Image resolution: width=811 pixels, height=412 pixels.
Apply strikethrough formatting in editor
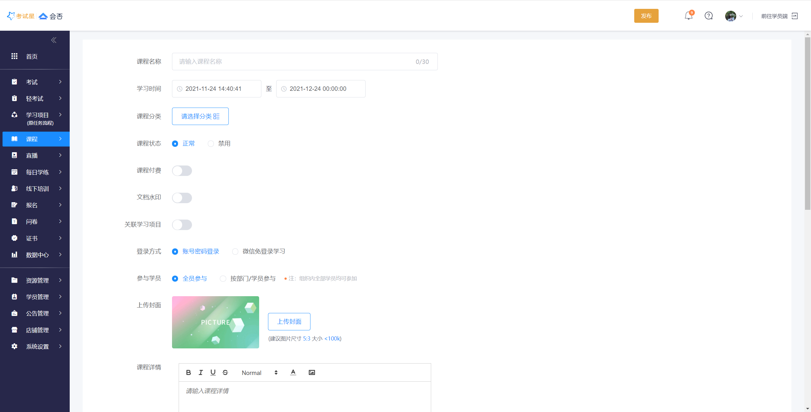(x=225, y=372)
